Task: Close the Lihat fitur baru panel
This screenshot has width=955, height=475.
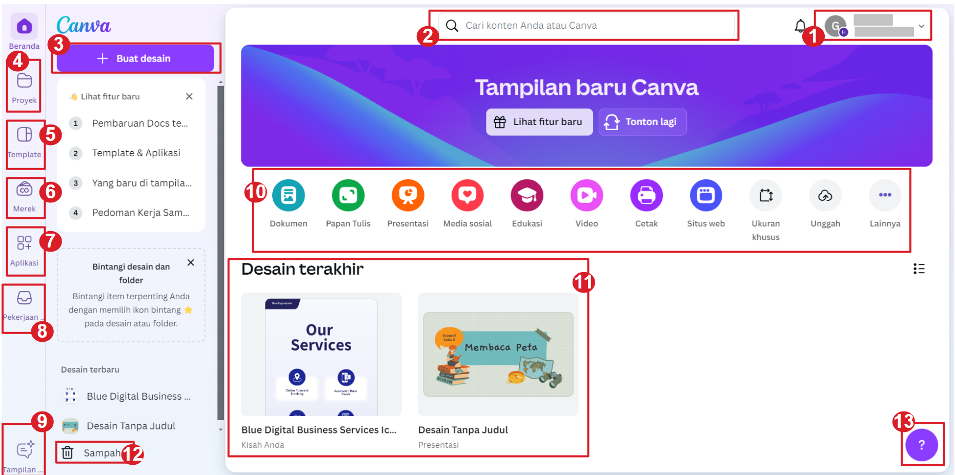Action: point(189,96)
